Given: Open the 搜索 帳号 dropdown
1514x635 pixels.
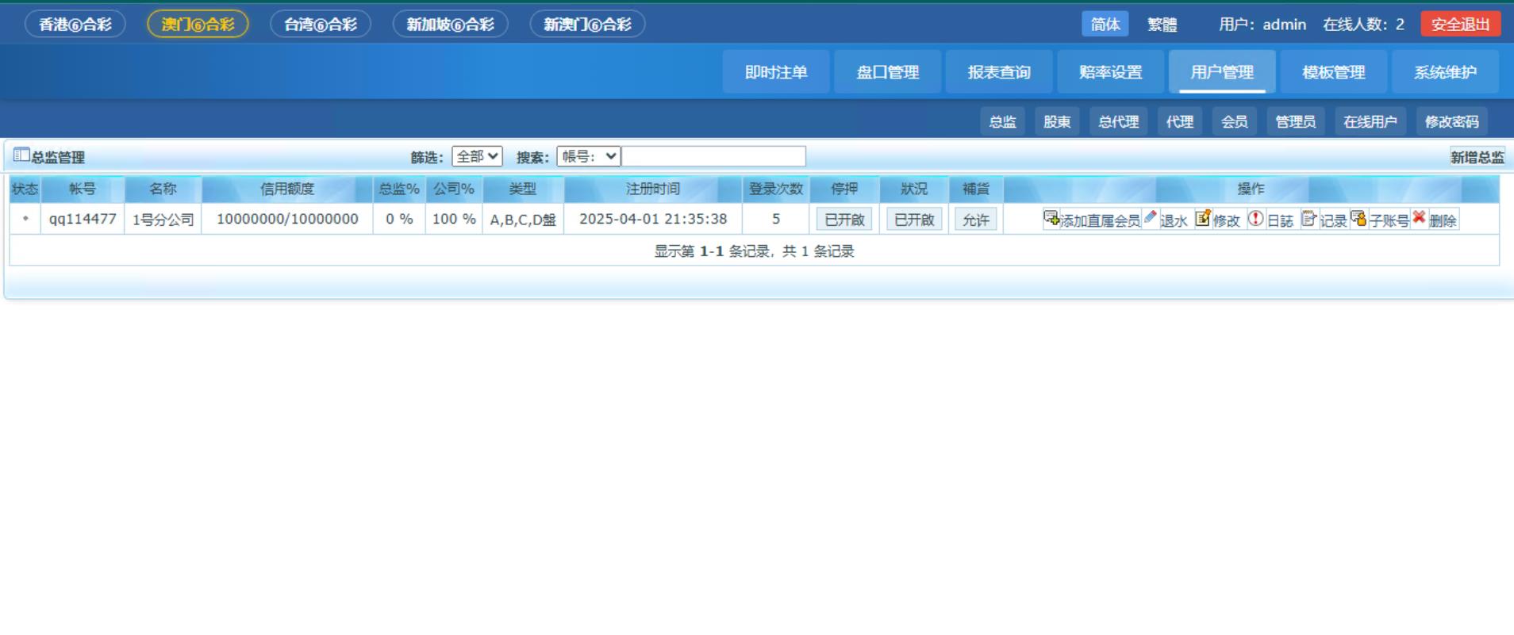Looking at the screenshot, I should 588,156.
